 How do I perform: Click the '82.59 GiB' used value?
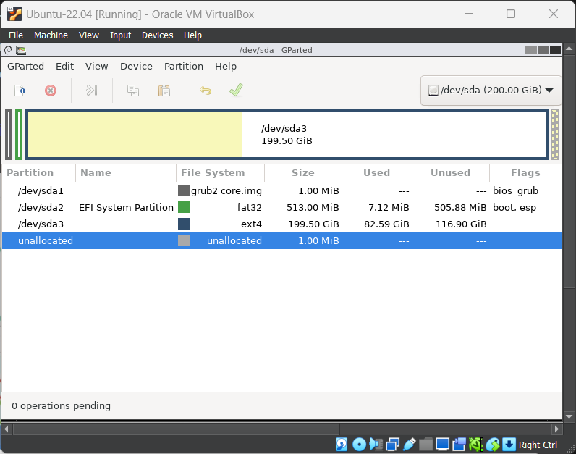[386, 224]
